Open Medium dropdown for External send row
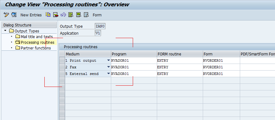Image resolution: width=275 pixels, height=120 pixels. pyautogui.click(x=108, y=74)
